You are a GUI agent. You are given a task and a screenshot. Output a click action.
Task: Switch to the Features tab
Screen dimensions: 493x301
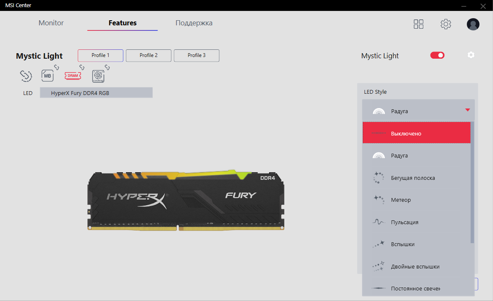point(123,23)
